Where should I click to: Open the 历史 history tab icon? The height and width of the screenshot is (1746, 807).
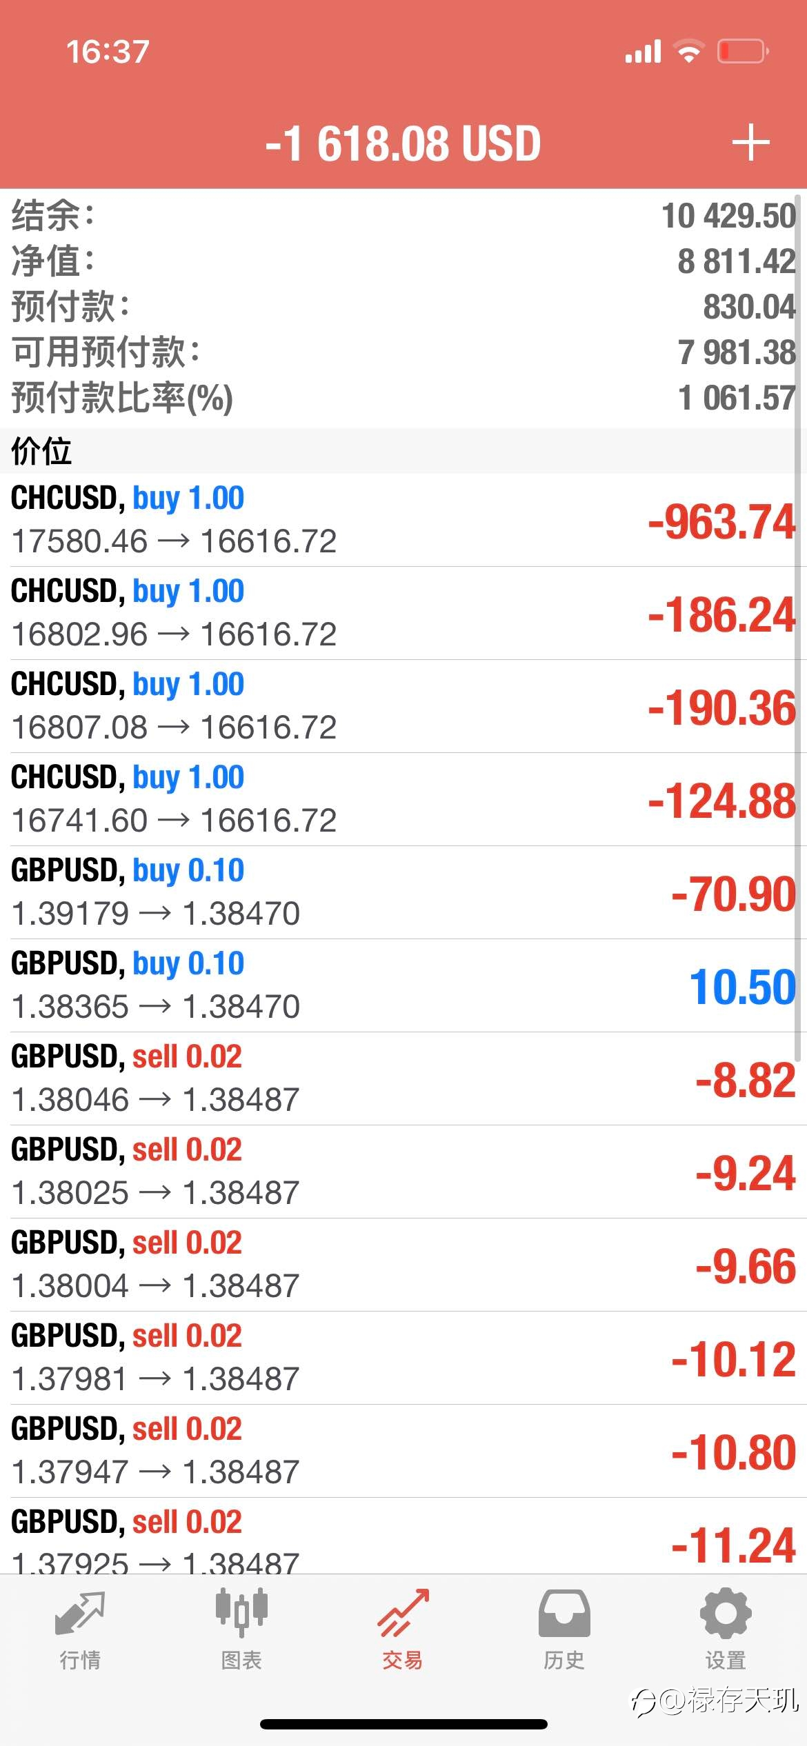(x=564, y=1614)
